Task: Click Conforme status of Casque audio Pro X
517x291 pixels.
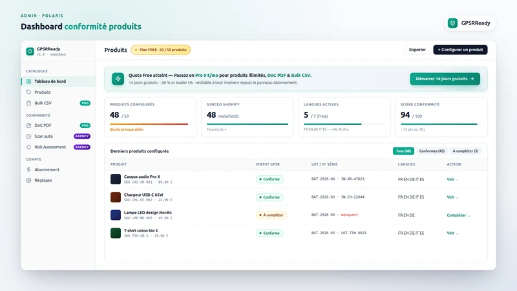Action: (269, 179)
